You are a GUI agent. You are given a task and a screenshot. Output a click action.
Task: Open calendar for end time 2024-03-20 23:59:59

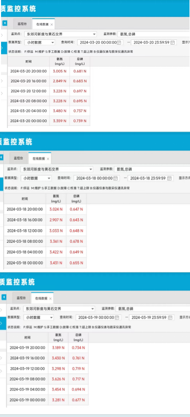(173, 42)
